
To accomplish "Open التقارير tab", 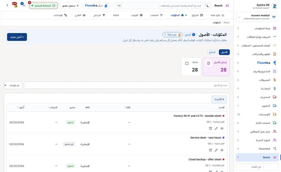I will coord(80,15).
